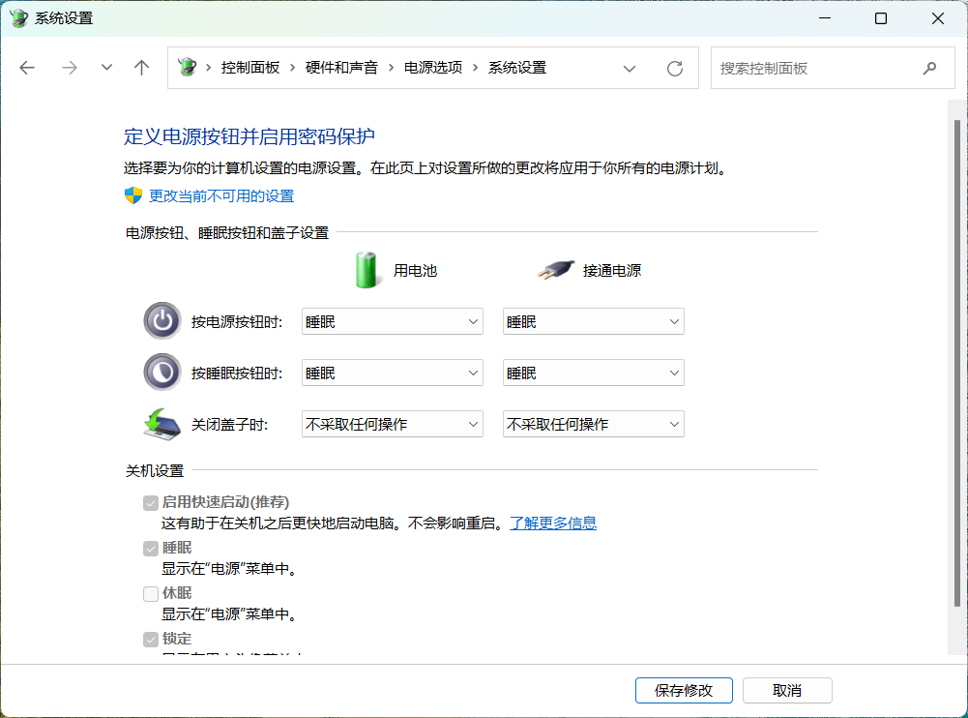Go up one level with up arrow

[x=141, y=68]
